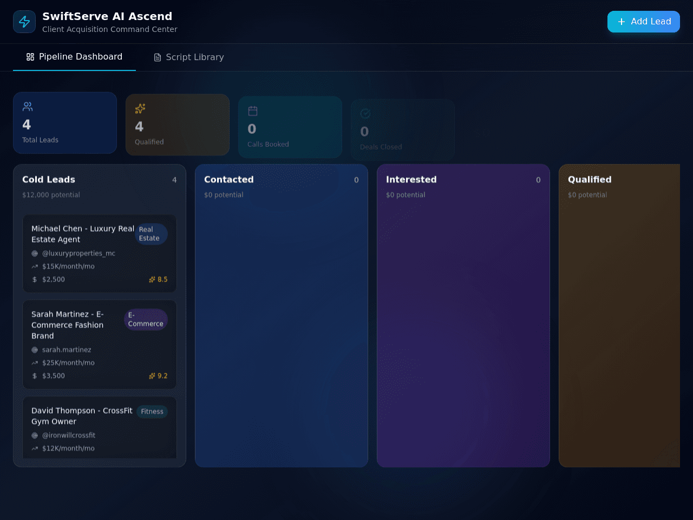The image size is (693, 520).
Task: Click the E-Commerce tag badge
Action: pyautogui.click(x=146, y=320)
